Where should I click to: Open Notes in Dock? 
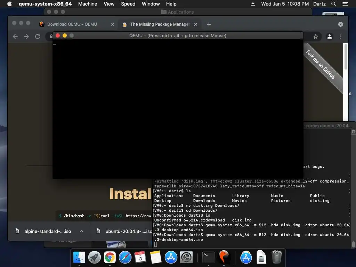[156, 257]
